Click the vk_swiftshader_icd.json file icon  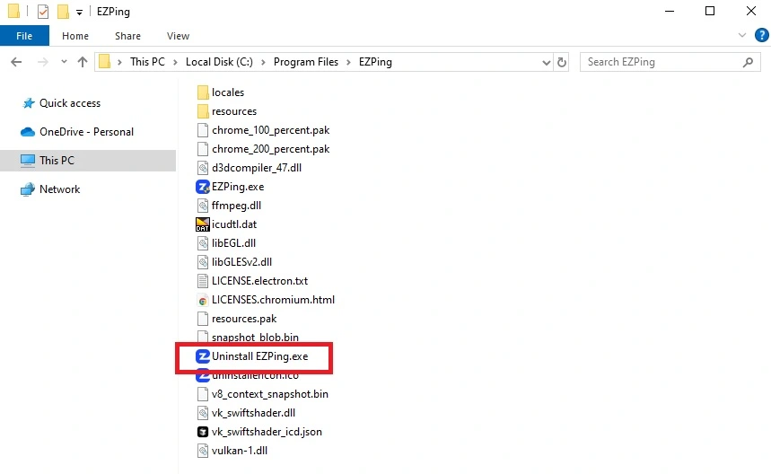(x=203, y=432)
